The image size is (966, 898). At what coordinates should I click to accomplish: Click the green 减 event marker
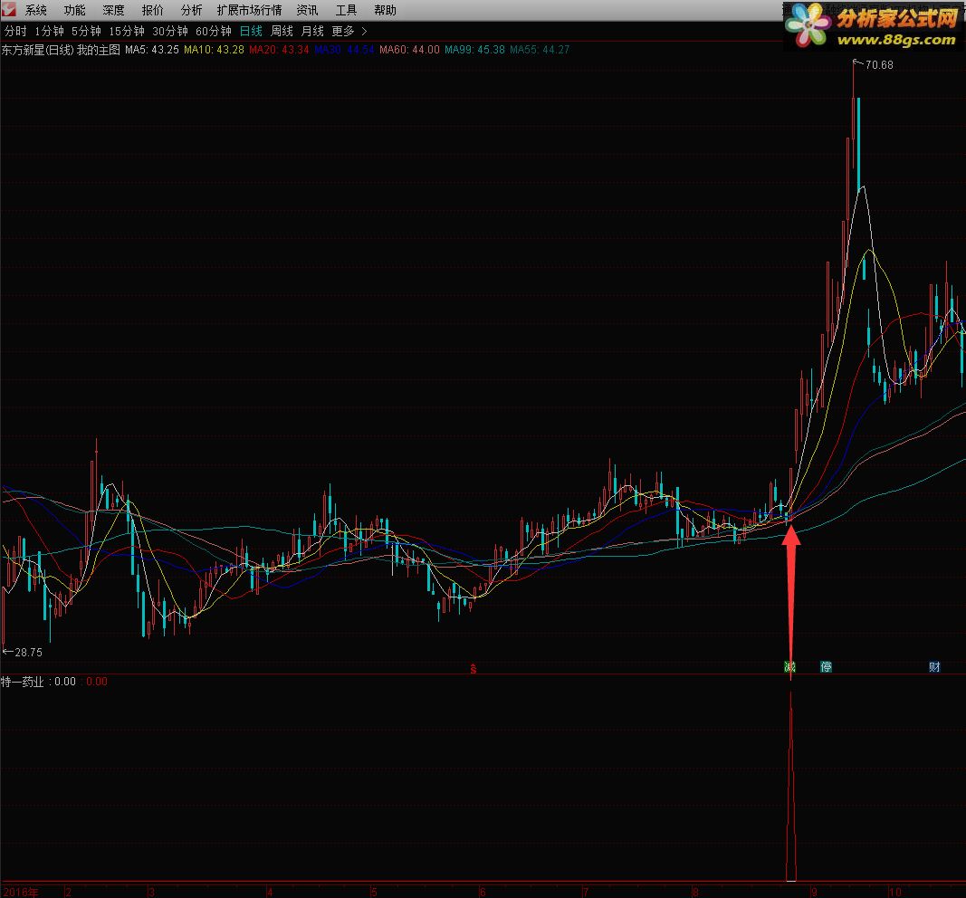pyautogui.click(x=789, y=667)
